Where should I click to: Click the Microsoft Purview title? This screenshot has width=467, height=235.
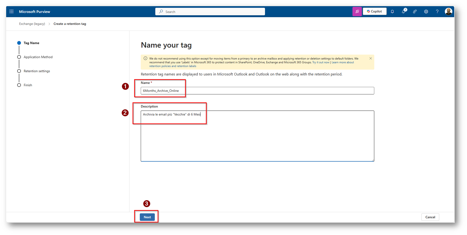tap(35, 12)
